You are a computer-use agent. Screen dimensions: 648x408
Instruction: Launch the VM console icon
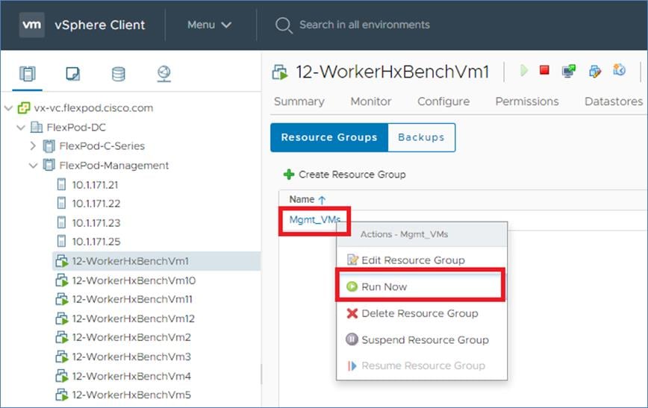pyautogui.click(x=569, y=71)
